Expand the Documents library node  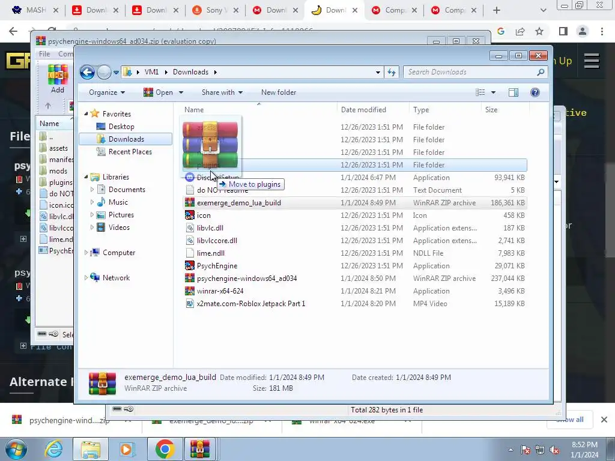(92, 189)
